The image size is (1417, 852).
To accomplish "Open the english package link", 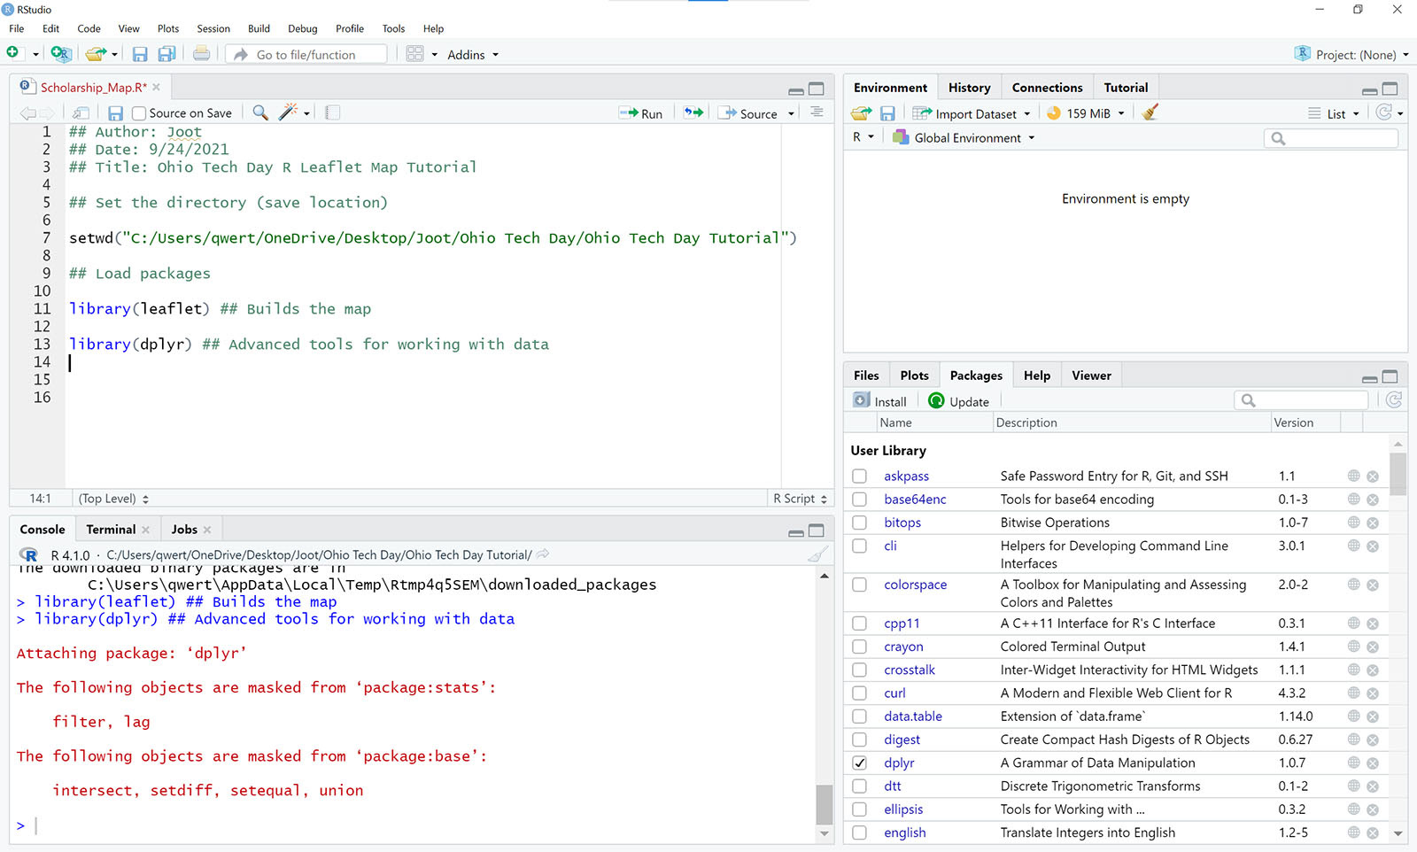I will point(904,833).
